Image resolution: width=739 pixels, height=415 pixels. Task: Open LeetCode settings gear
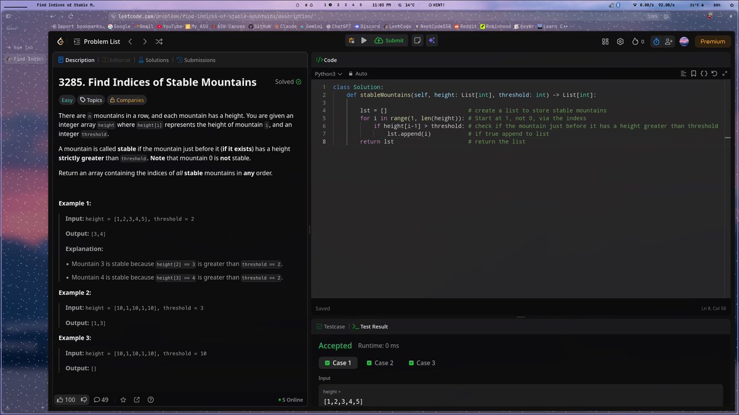[x=620, y=41]
